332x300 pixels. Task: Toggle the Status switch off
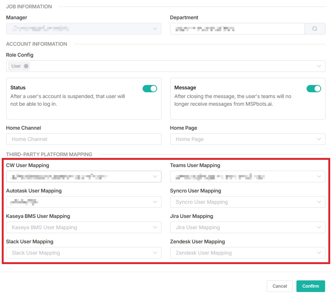coord(149,89)
